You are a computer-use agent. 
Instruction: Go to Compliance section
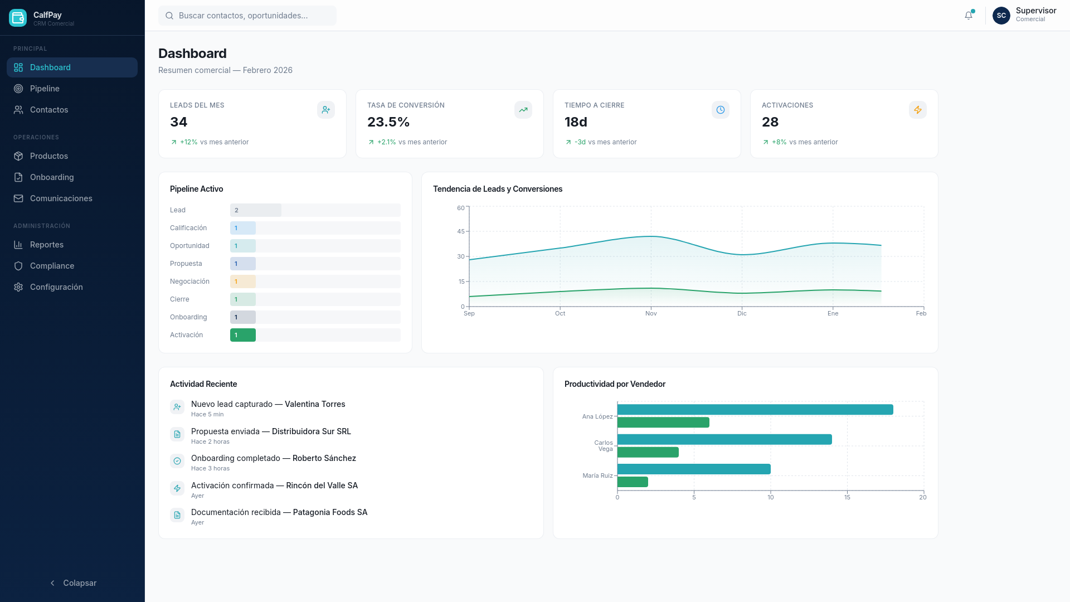click(72, 266)
